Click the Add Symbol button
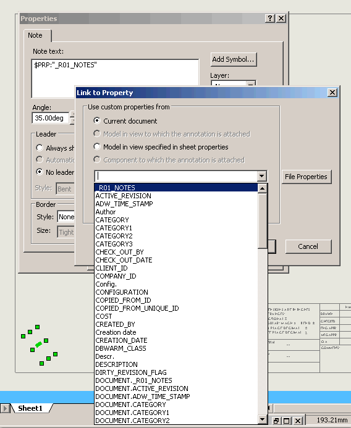 click(x=233, y=59)
